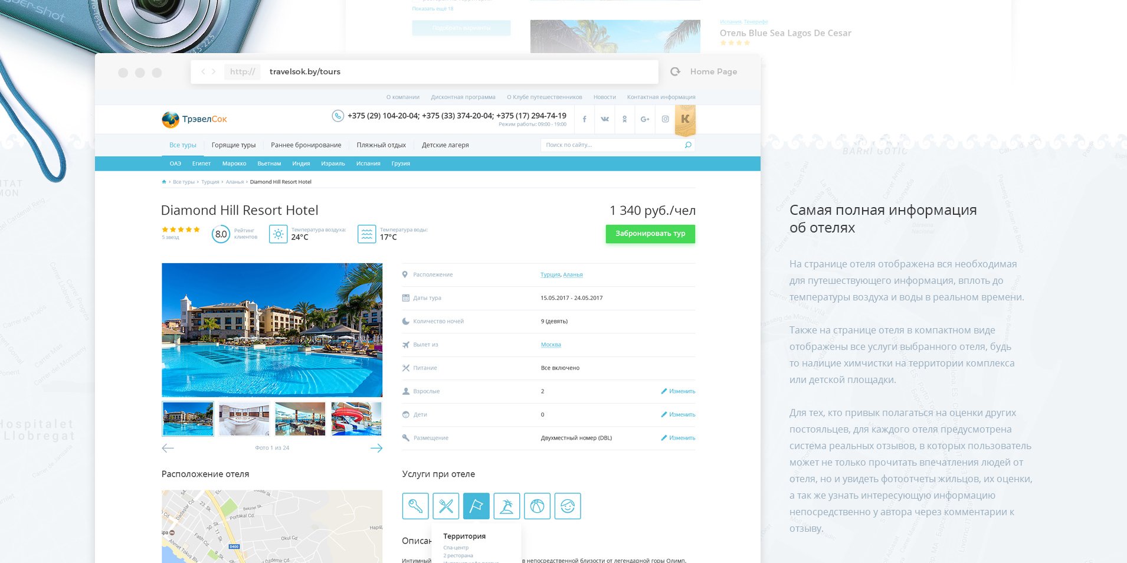This screenshot has width=1127, height=563.
Task: Click the Facebook social icon
Action: point(584,119)
